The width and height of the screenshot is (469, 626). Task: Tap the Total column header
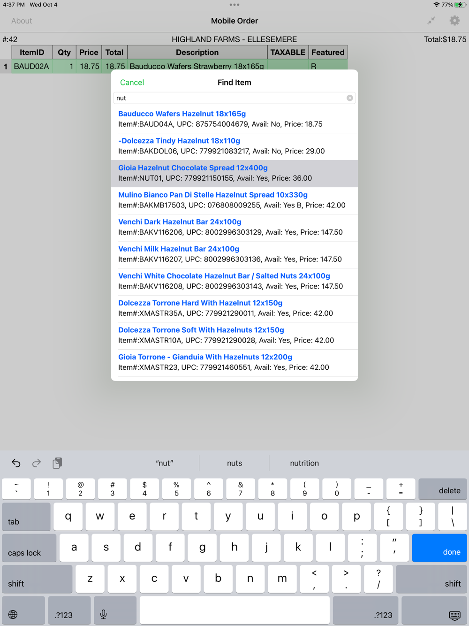point(114,53)
